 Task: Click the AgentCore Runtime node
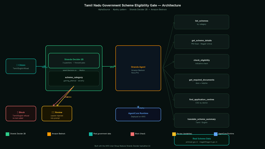tap(138, 115)
